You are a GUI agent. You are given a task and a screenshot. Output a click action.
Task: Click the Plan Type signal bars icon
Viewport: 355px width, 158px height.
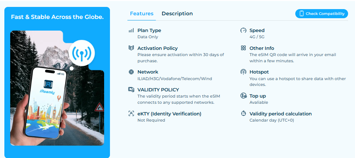[x=131, y=31]
